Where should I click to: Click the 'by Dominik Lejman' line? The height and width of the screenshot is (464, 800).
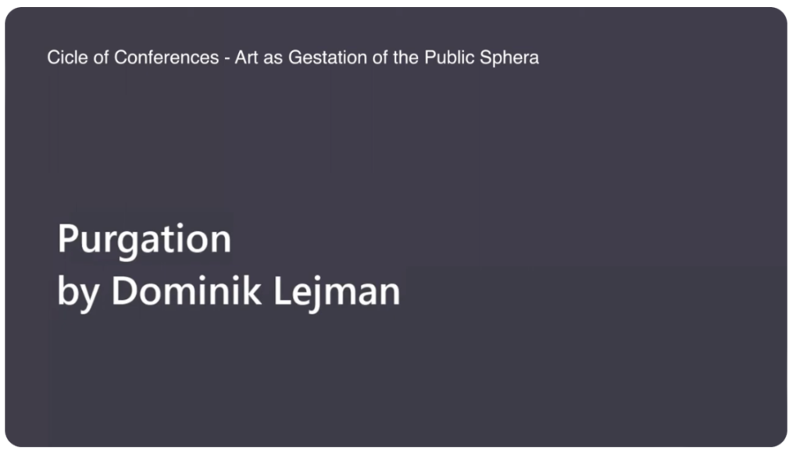[229, 291]
